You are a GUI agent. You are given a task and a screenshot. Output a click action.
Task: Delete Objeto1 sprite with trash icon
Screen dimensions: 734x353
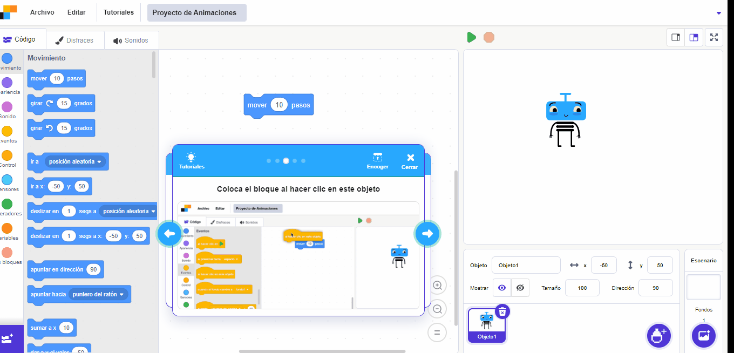click(x=502, y=311)
